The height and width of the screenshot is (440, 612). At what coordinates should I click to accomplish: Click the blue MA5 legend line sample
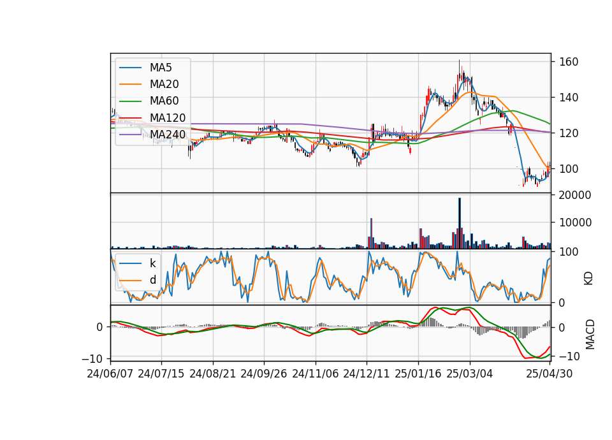(130, 68)
